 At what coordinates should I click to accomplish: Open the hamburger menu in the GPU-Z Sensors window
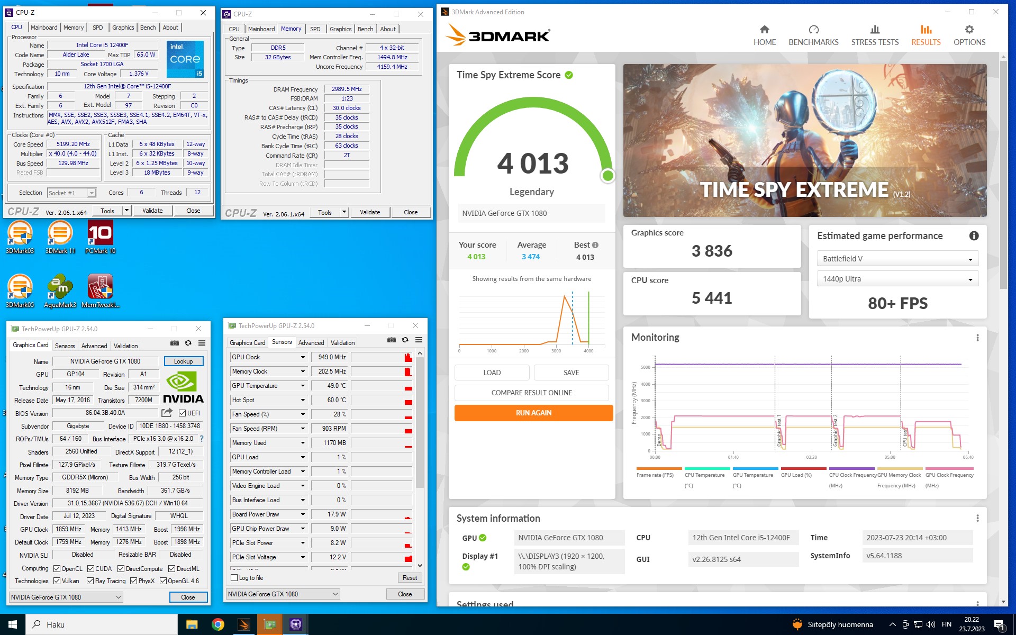coord(419,340)
